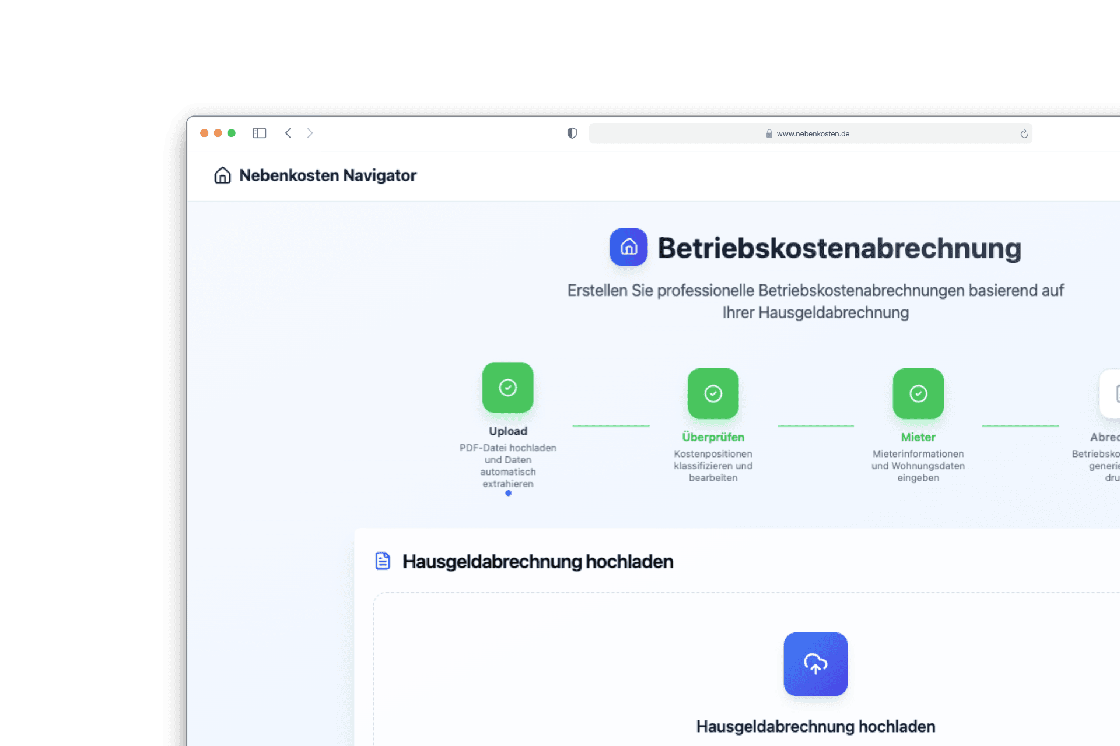The height and width of the screenshot is (746, 1120).
Task: Click the browser back navigation arrow
Action: tap(288, 133)
